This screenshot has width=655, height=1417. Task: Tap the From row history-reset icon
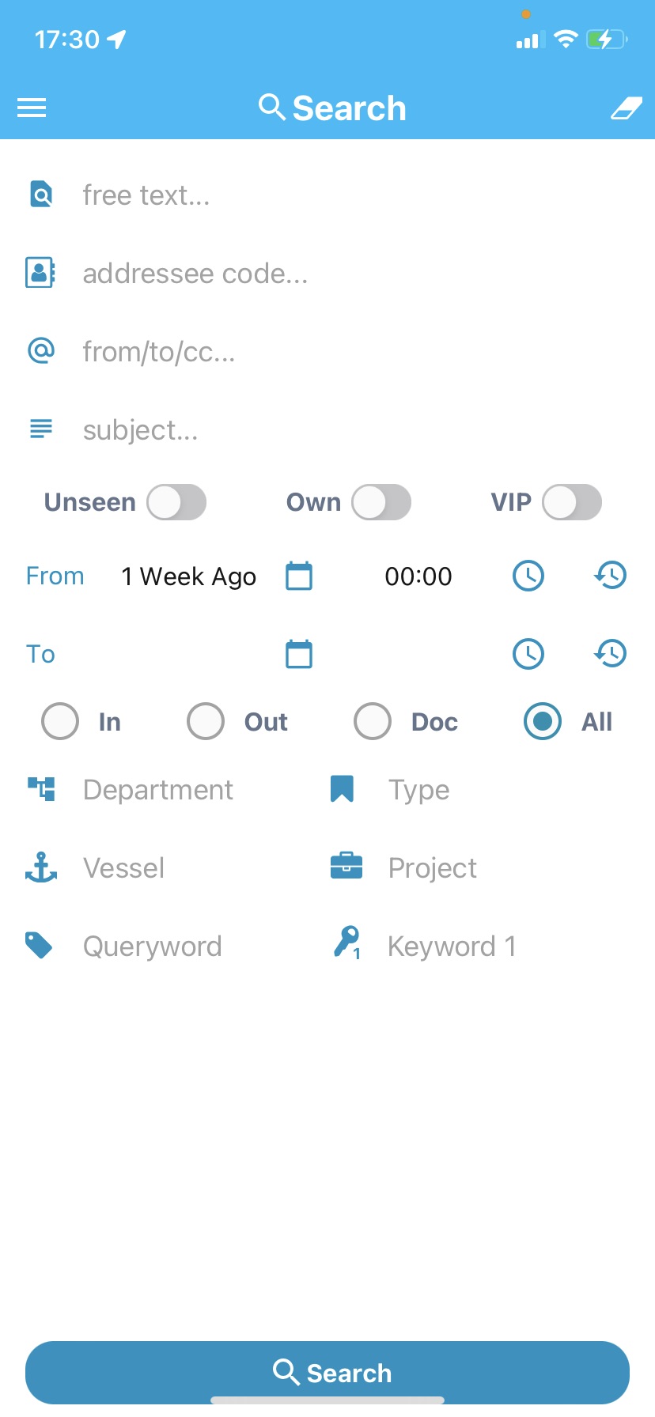pyautogui.click(x=610, y=576)
